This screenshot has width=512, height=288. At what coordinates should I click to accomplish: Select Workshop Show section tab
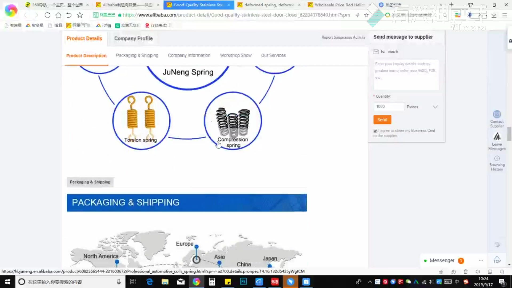[236, 55]
